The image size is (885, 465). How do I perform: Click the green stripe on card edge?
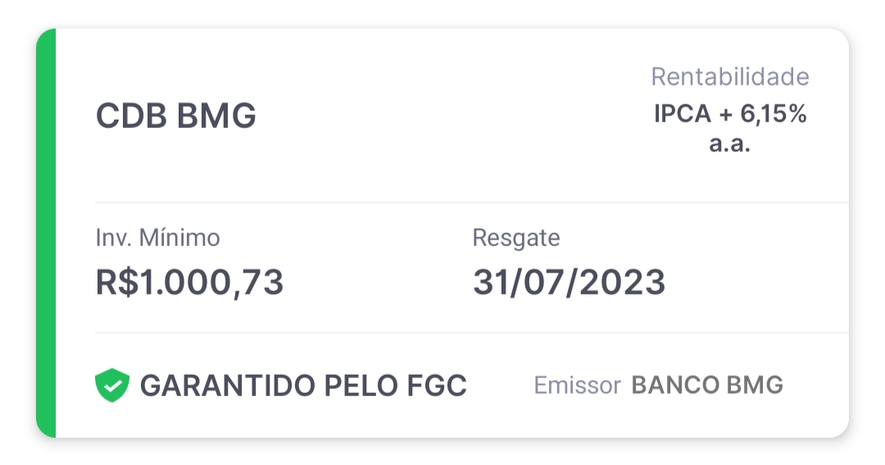click(46, 233)
